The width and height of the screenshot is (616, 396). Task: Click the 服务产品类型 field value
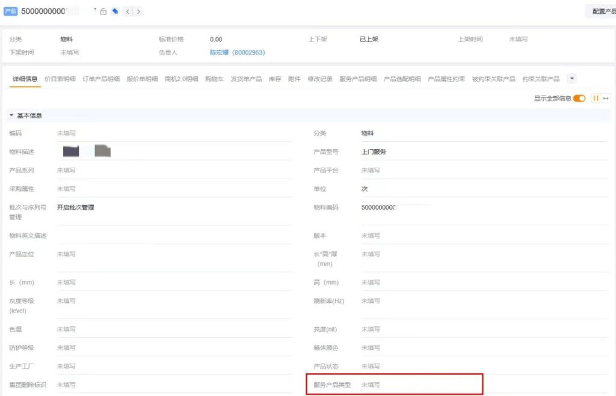pos(371,385)
